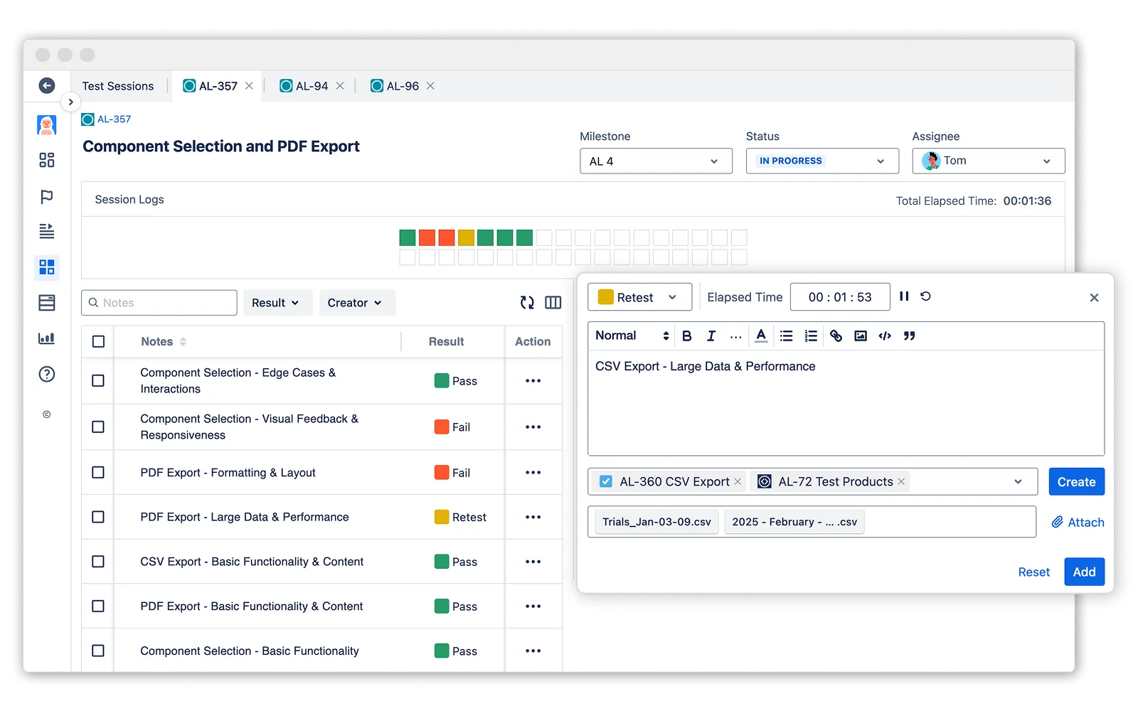The image size is (1138, 711).
Task: Open the test runs list-play icon
Action: click(47, 231)
